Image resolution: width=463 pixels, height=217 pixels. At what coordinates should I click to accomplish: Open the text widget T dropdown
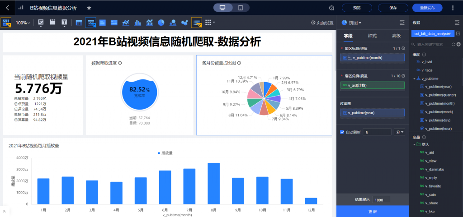[x=64, y=23]
